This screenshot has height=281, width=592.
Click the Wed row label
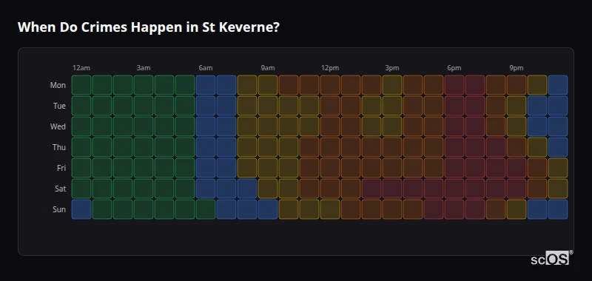pos(58,126)
